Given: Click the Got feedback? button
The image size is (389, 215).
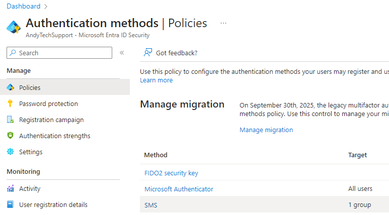Looking at the screenshot, I should click(x=171, y=53).
